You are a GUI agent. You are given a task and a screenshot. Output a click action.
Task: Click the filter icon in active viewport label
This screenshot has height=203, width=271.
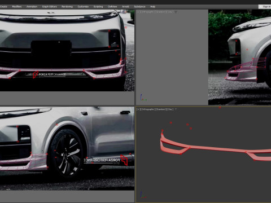176,109
